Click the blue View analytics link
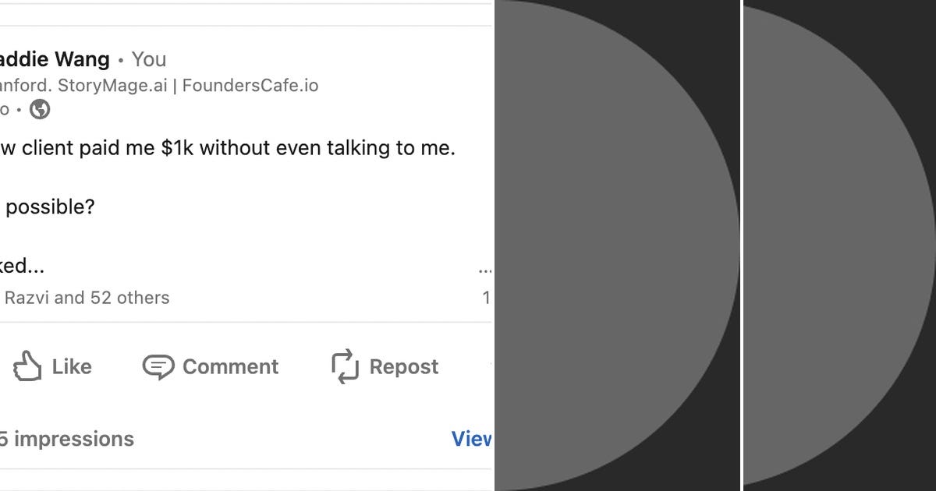 472,439
